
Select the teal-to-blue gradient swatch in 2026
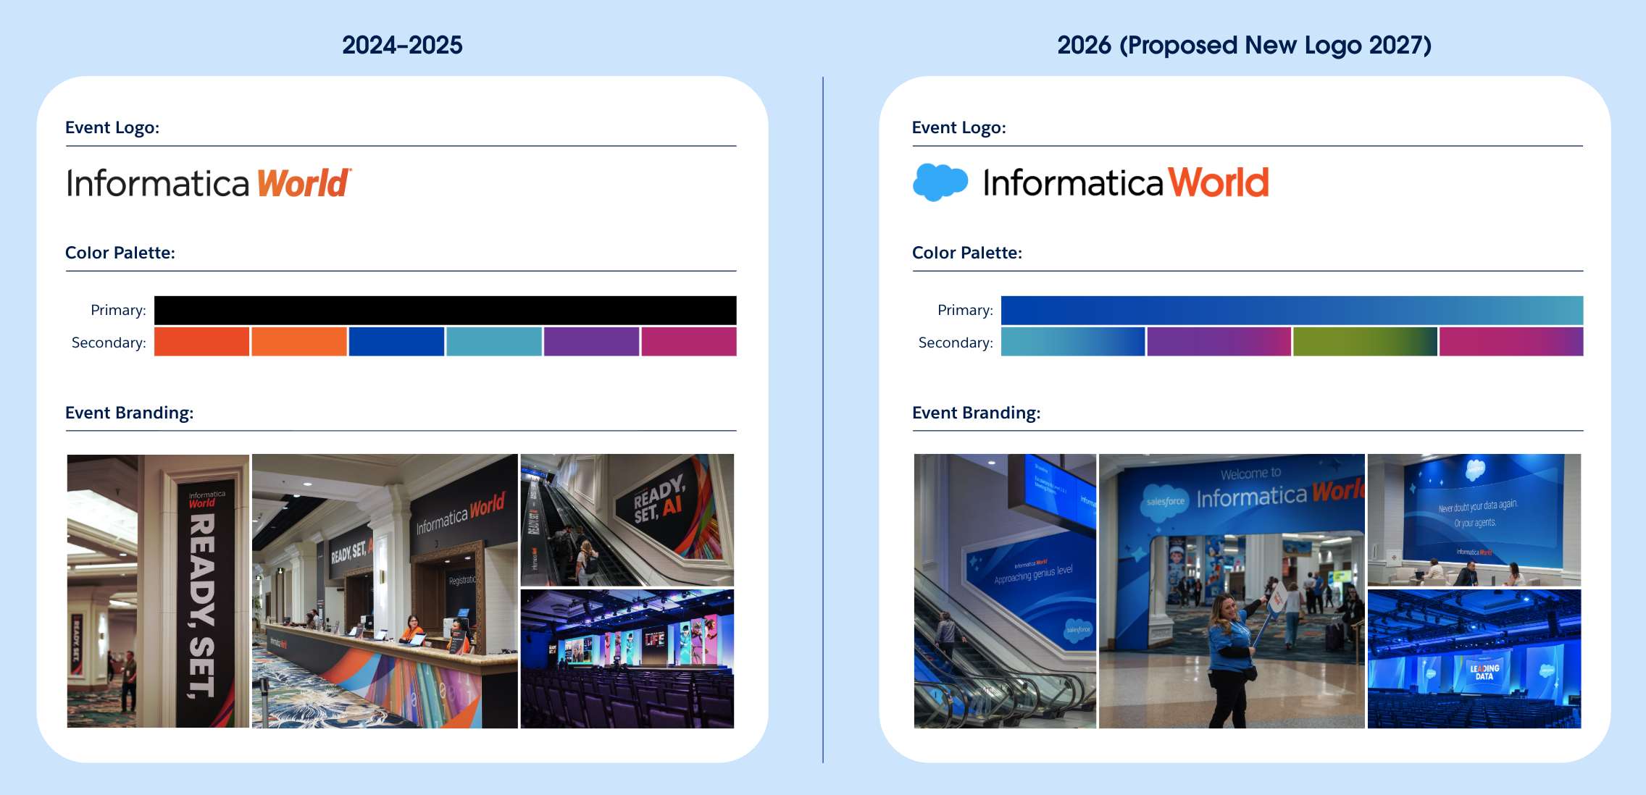(x=1073, y=342)
